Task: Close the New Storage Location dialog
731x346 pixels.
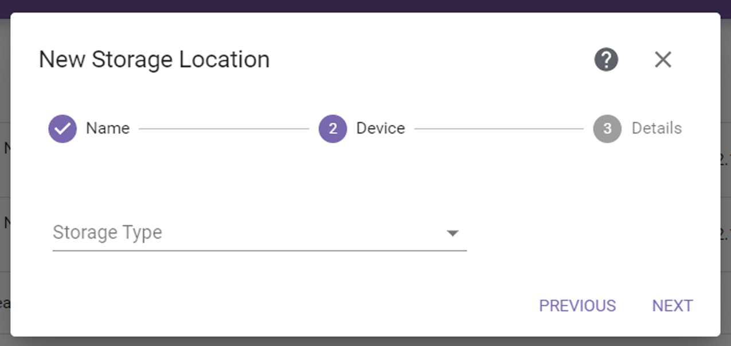Action: [663, 60]
